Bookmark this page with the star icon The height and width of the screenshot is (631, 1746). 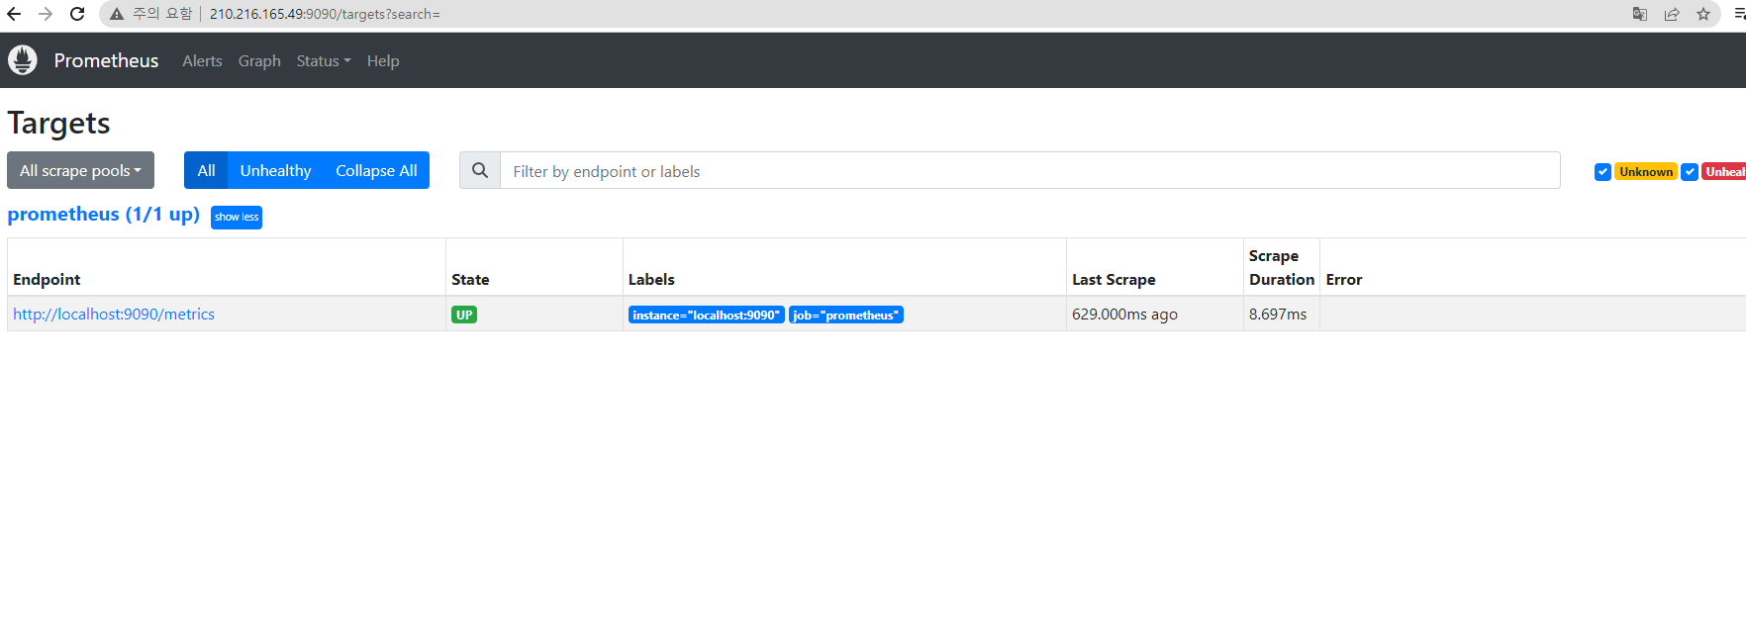click(1703, 14)
